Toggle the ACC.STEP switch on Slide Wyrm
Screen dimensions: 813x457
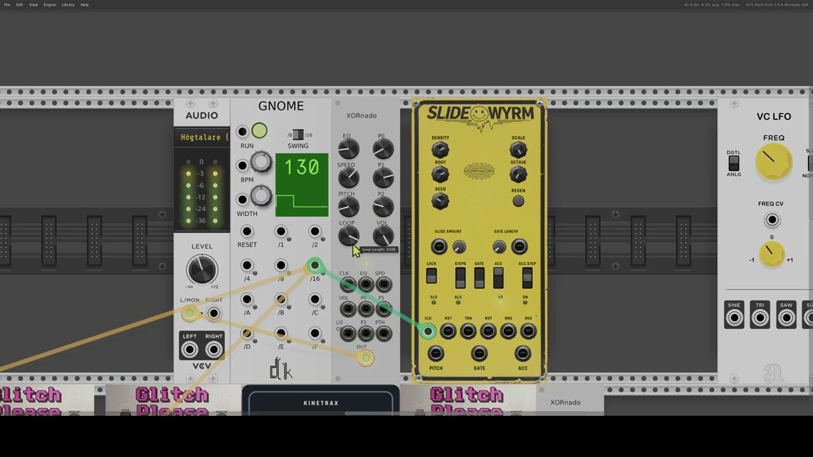pos(527,277)
